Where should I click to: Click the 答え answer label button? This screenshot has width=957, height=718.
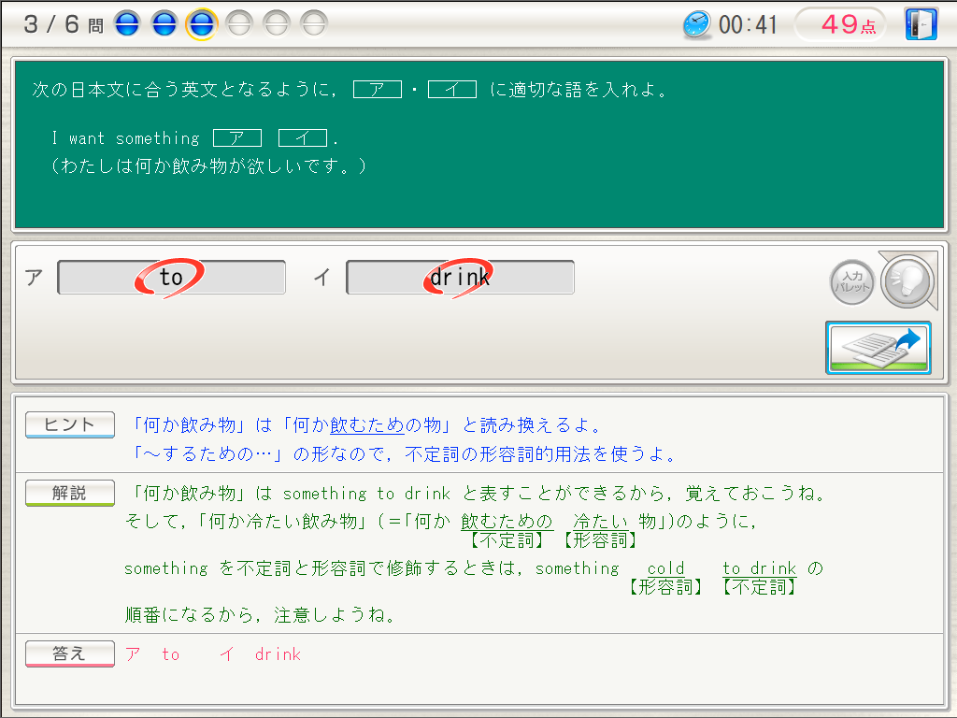pyautogui.click(x=70, y=653)
